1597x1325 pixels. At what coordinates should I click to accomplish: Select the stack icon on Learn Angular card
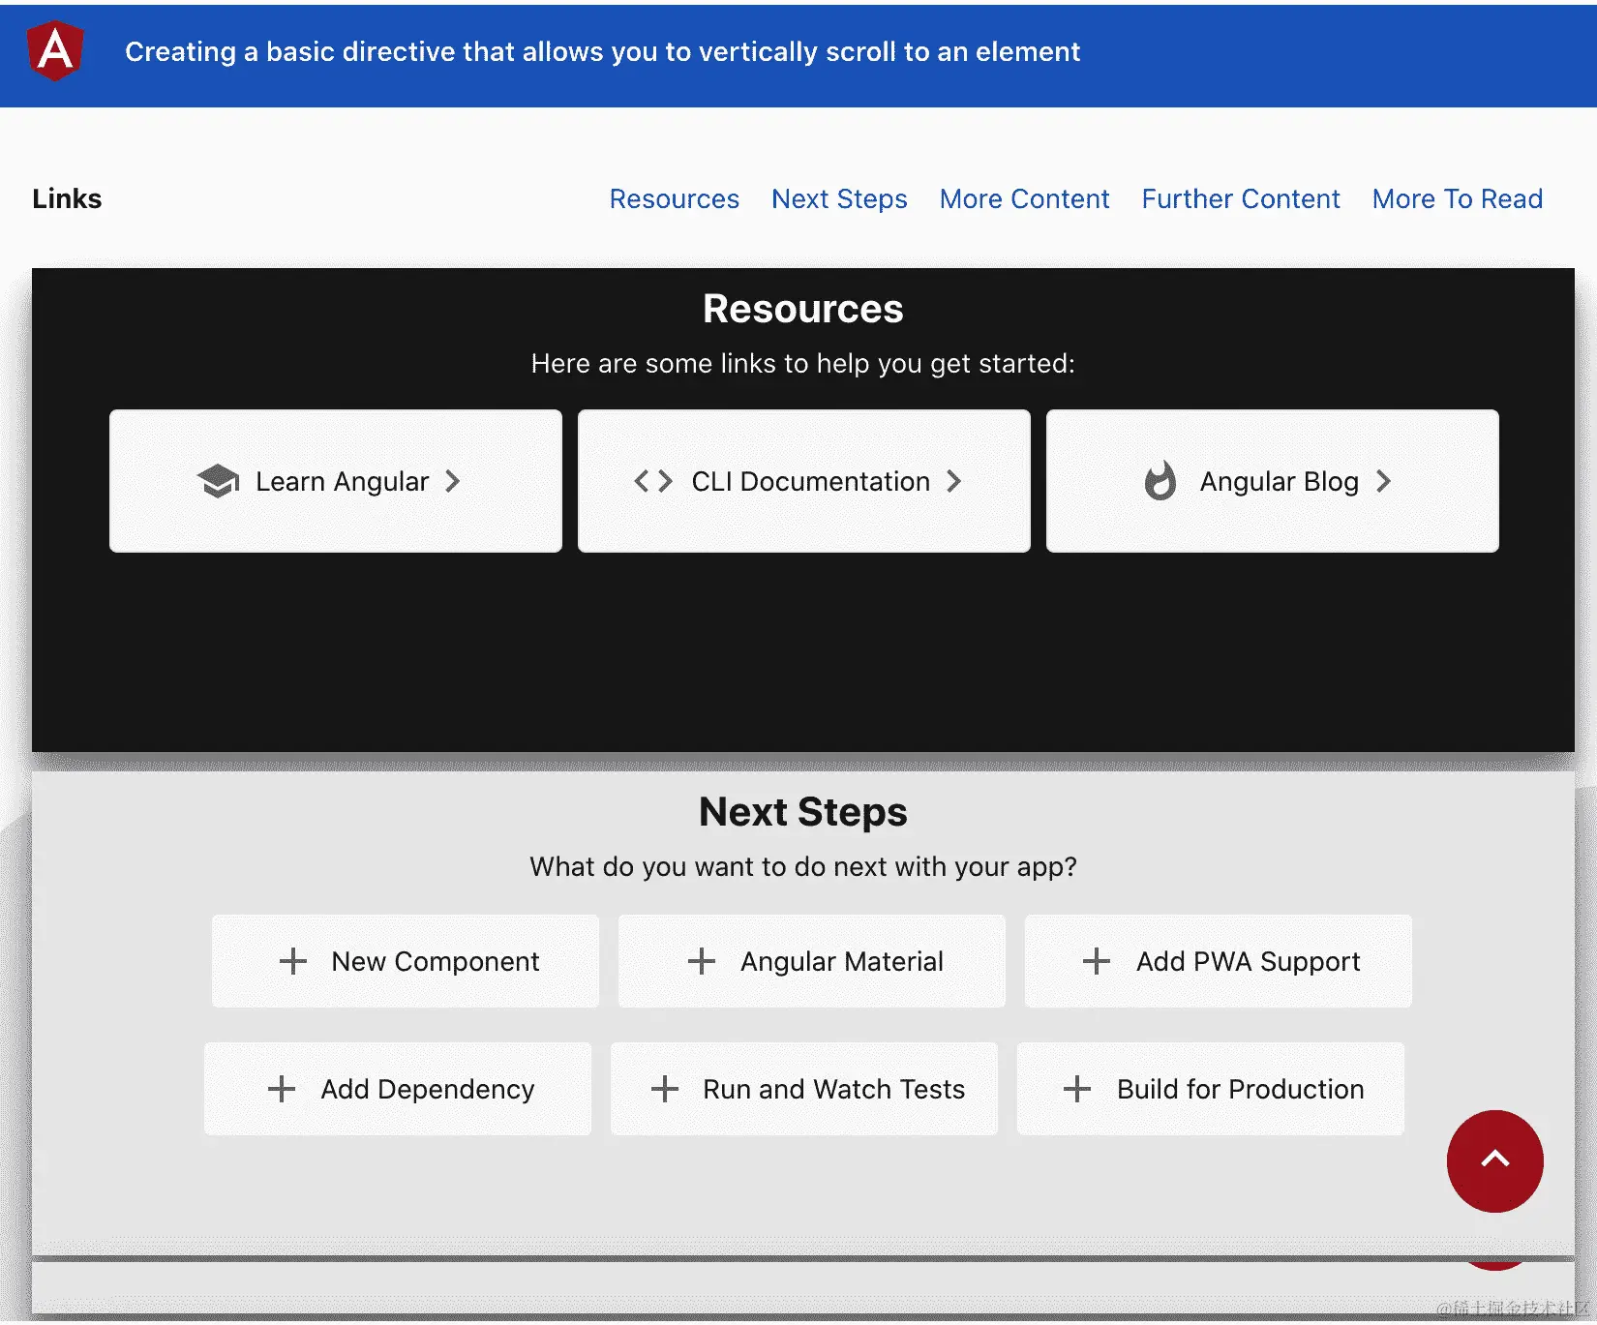(219, 481)
